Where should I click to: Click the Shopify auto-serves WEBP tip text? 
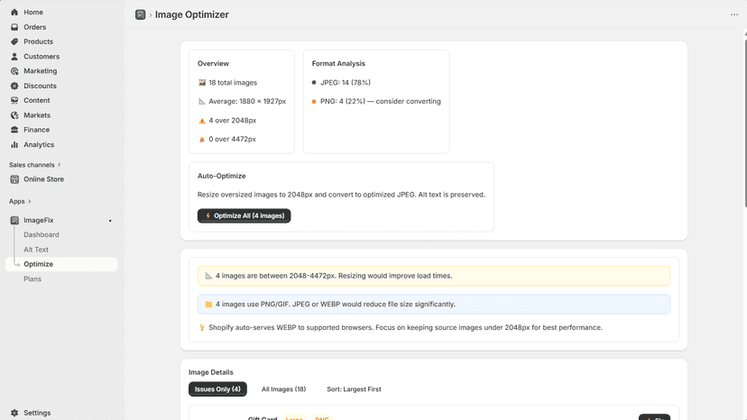[405, 328]
